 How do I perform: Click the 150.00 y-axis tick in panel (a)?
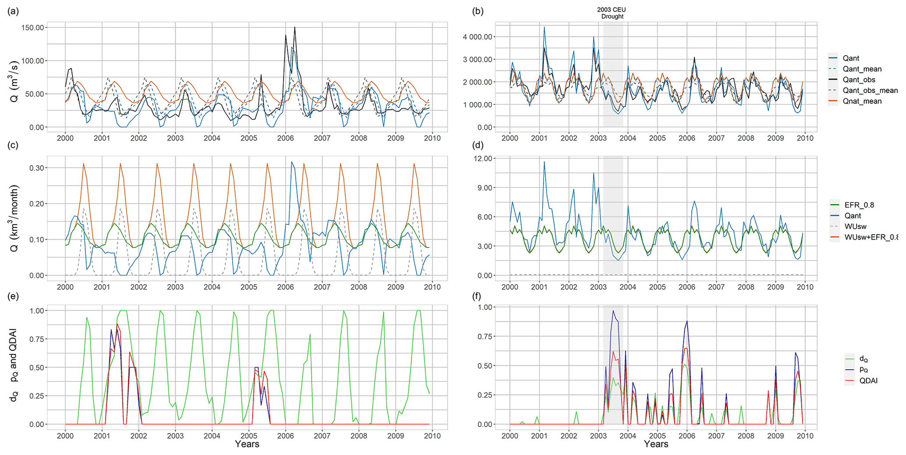(32, 28)
